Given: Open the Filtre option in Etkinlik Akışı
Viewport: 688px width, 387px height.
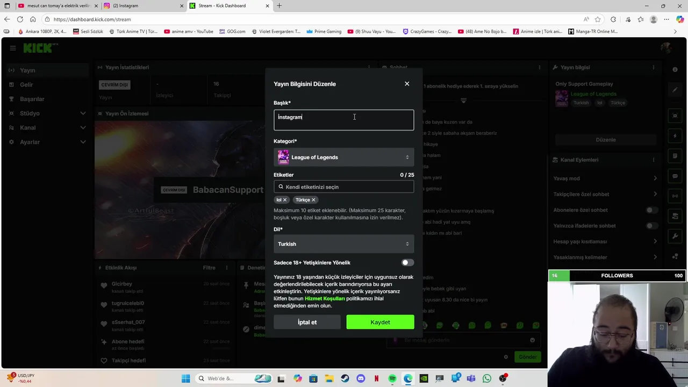Looking at the screenshot, I should [209, 268].
